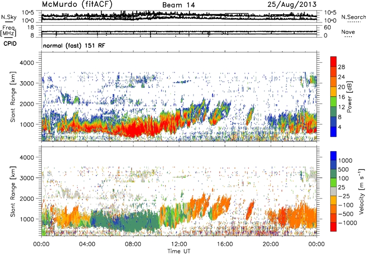Click the 'Power [dB]' axis label
This screenshot has width=366, height=254.
349,97
